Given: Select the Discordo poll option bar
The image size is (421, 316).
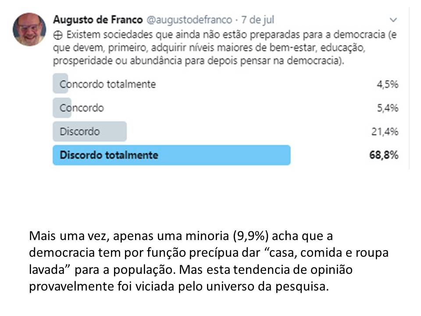Looking at the screenshot, I should click(x=89, y=131).
